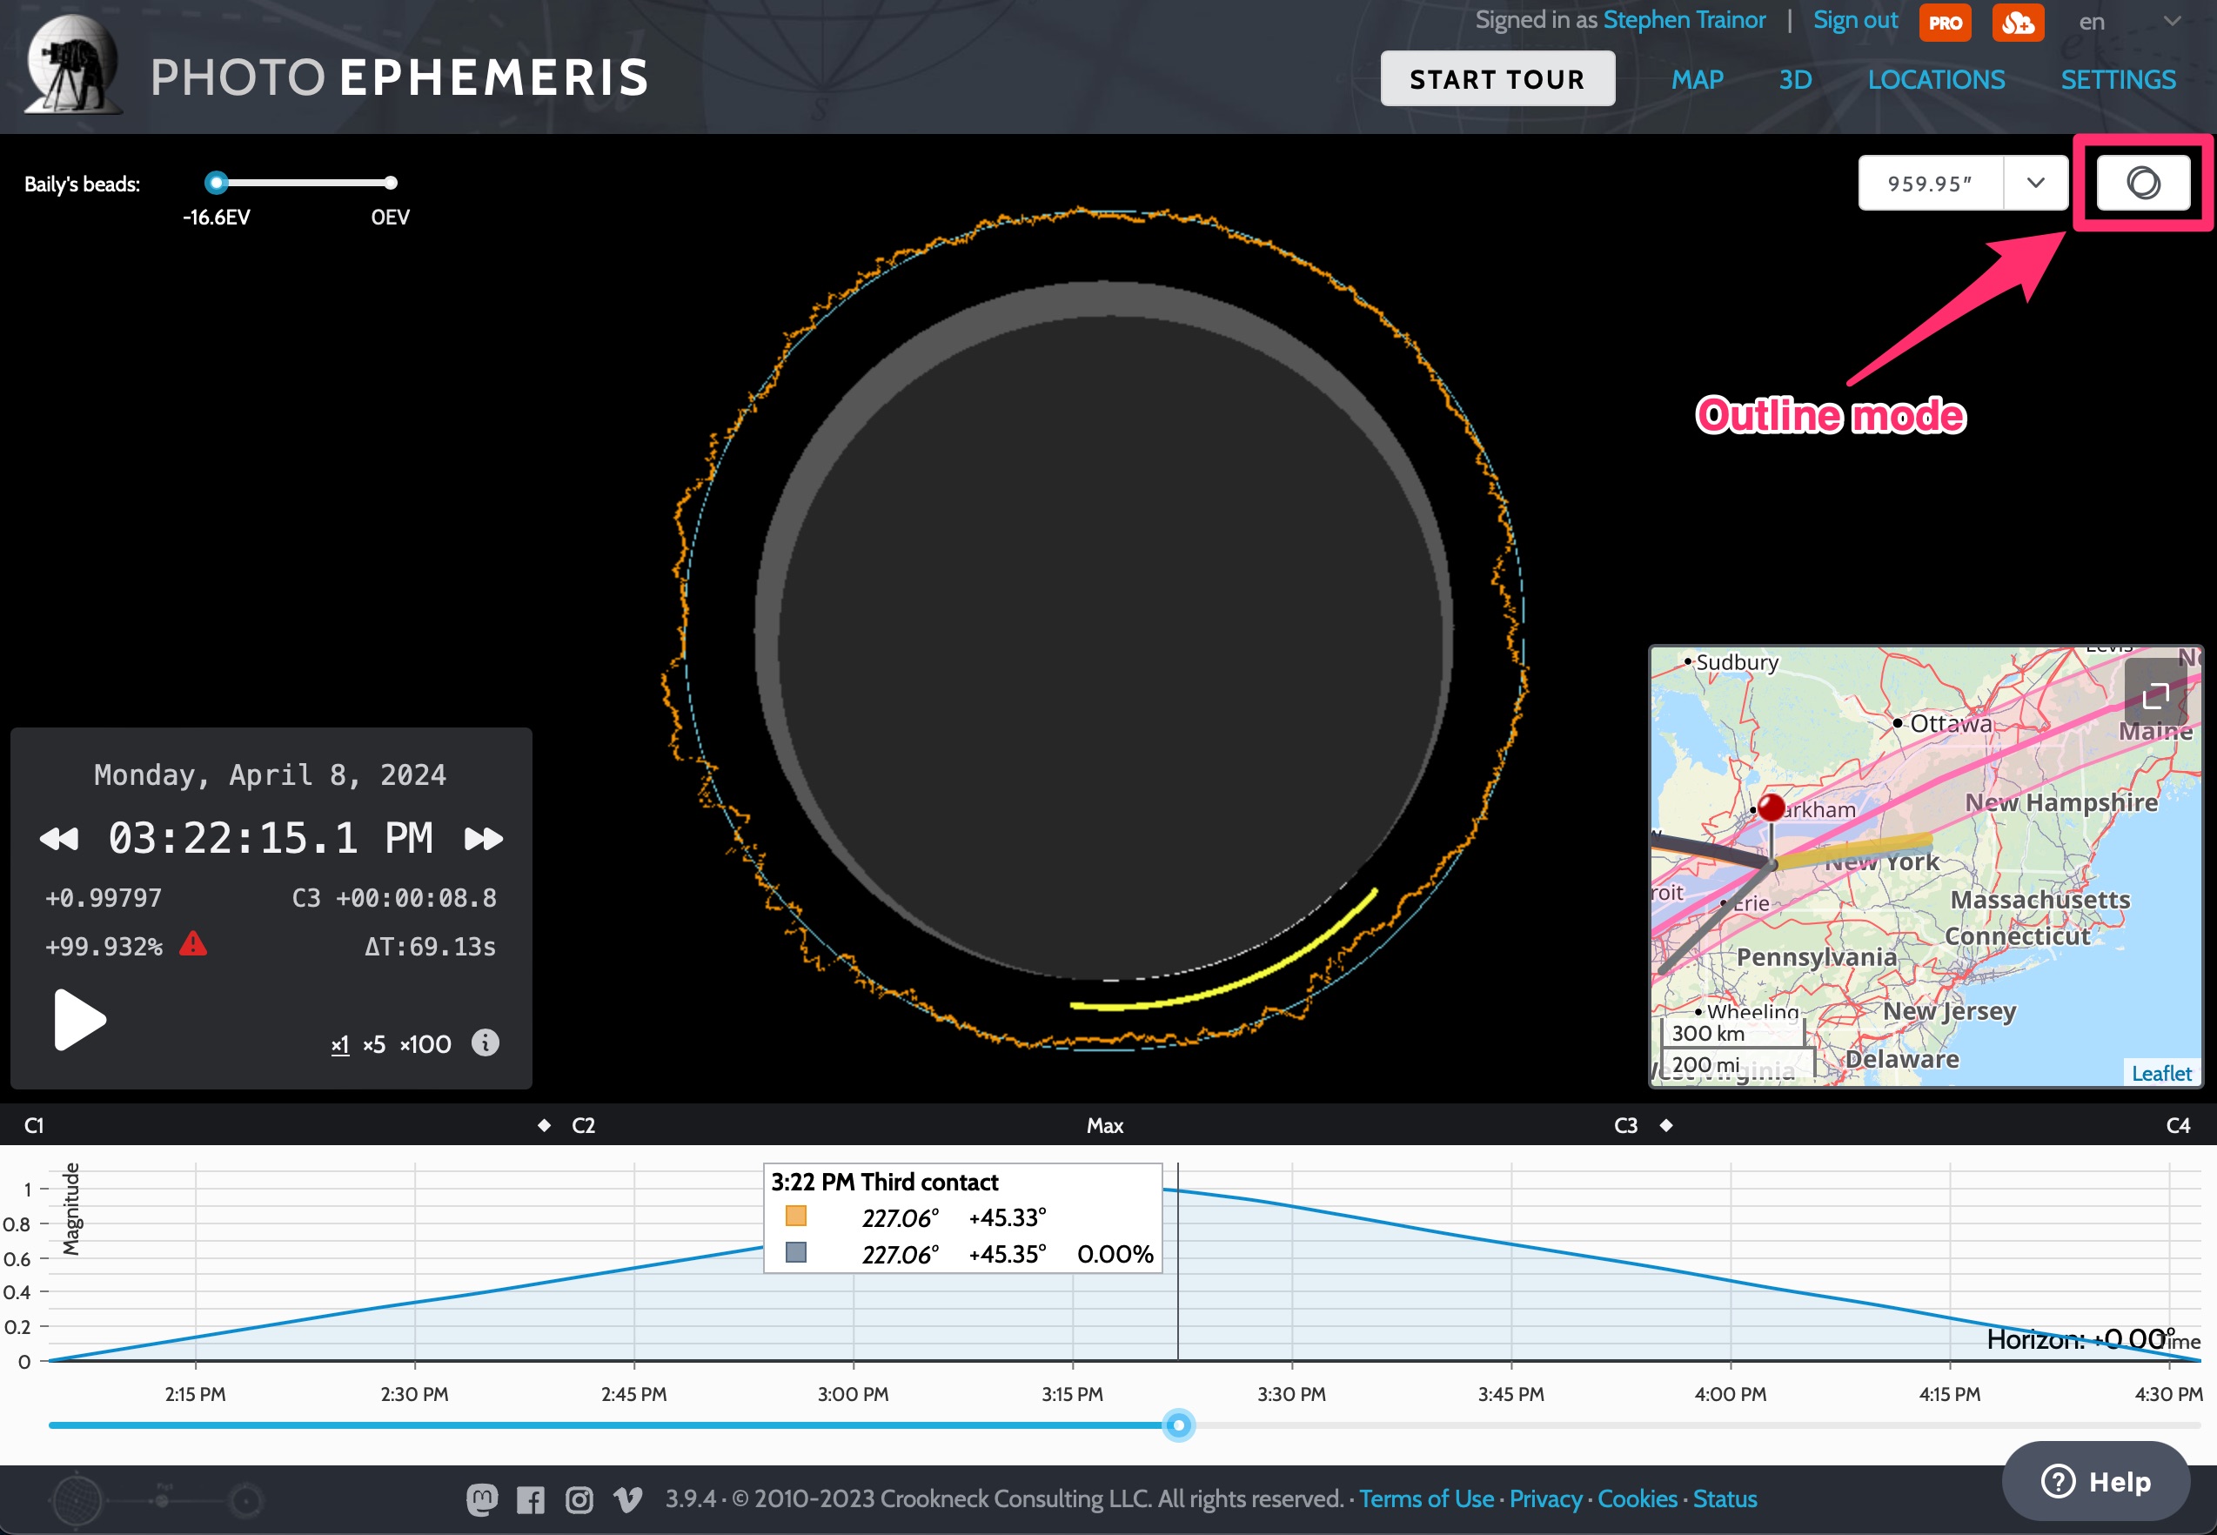2217x1535 pixels.
Task: Click the red warning triangle icon
Action: pos(193,943)
